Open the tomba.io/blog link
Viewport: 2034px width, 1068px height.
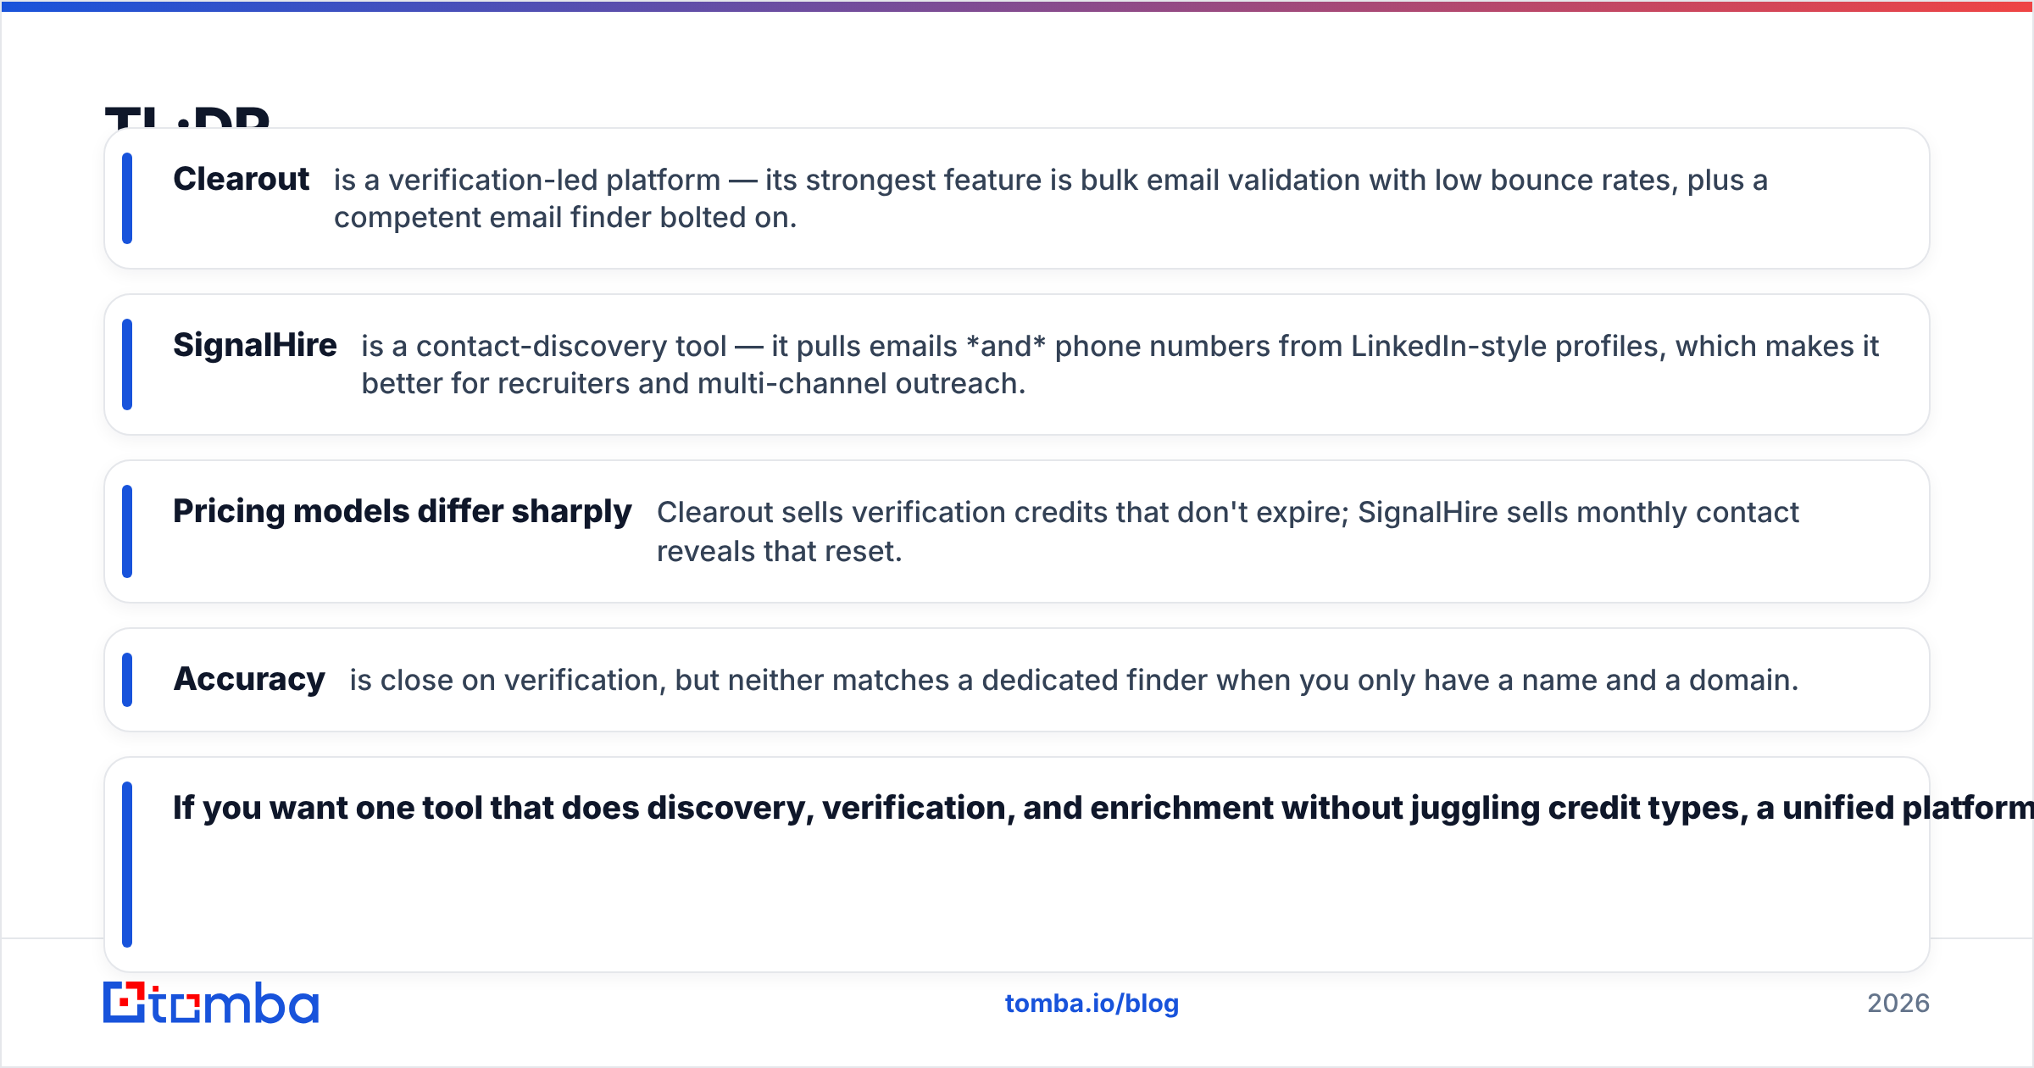coord(1092,1004)
